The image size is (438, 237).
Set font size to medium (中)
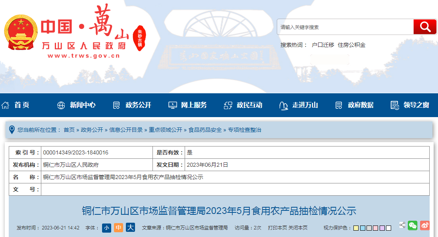pyautogui.click(x=118, y=228)
